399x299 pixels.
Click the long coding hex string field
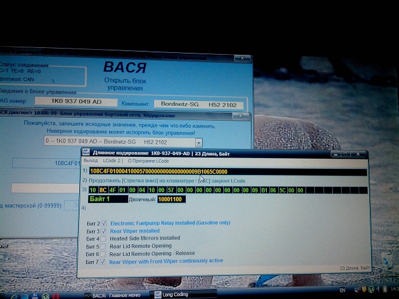click(x=228, y=172)
